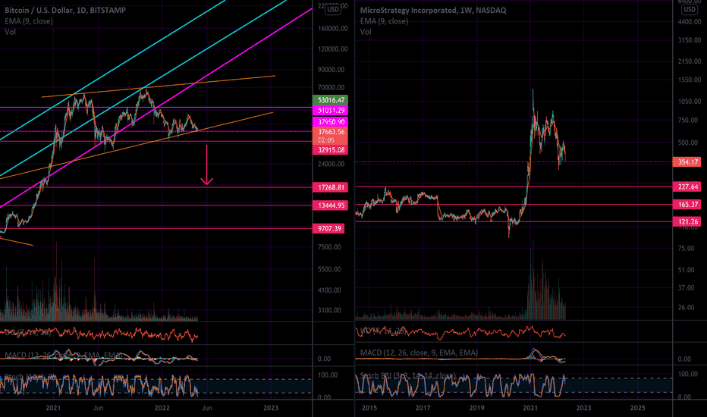Screen dimensions: 707x417
Task: Click Jun between 2021 and 2022 on time axis
Action: 98,408
